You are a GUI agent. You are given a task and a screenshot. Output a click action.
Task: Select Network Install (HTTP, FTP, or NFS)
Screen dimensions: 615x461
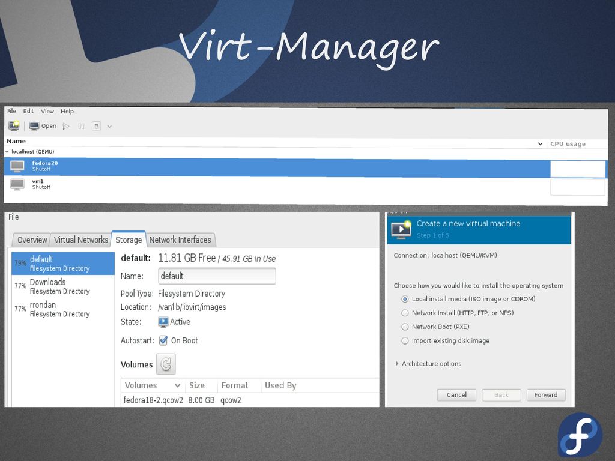405,313
